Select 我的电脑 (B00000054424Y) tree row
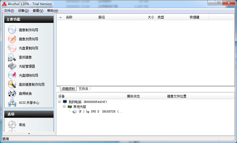Viewport: 237px width, 143px height. coord(88,102)
